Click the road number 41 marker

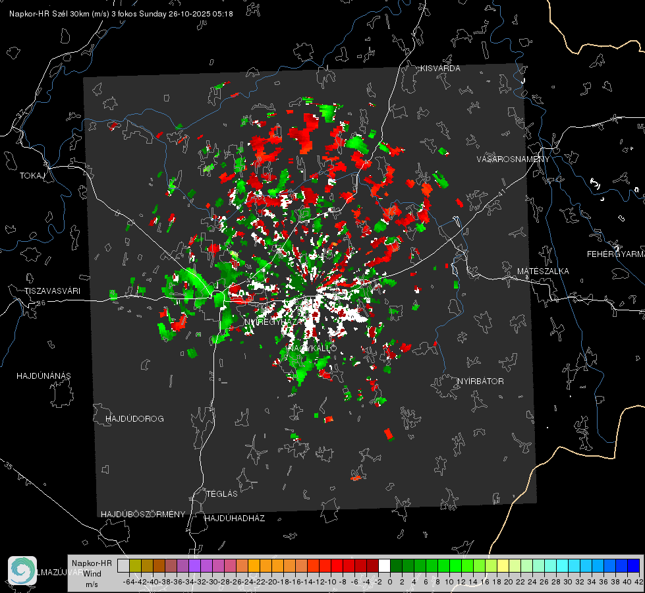[501, 192]
